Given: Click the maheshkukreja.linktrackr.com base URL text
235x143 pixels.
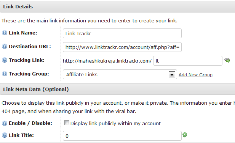Looking at the screenshot, I should pyautogui.click(x=107, y=61).
